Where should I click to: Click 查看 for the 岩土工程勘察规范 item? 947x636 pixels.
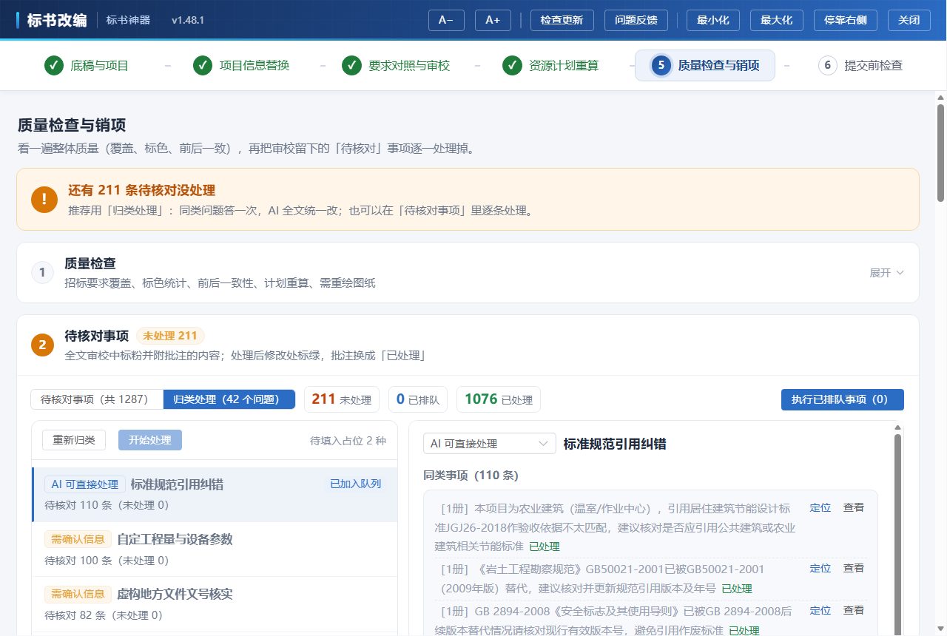[x=854, y=569]
